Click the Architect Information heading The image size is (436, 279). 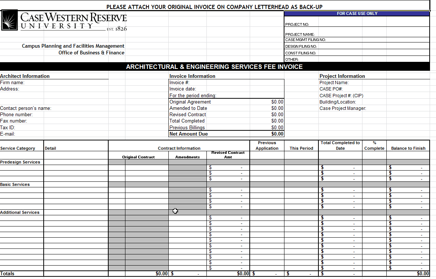25,76
